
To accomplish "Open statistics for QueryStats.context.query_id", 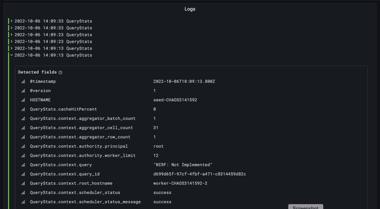I will click(x=23, y=174).
